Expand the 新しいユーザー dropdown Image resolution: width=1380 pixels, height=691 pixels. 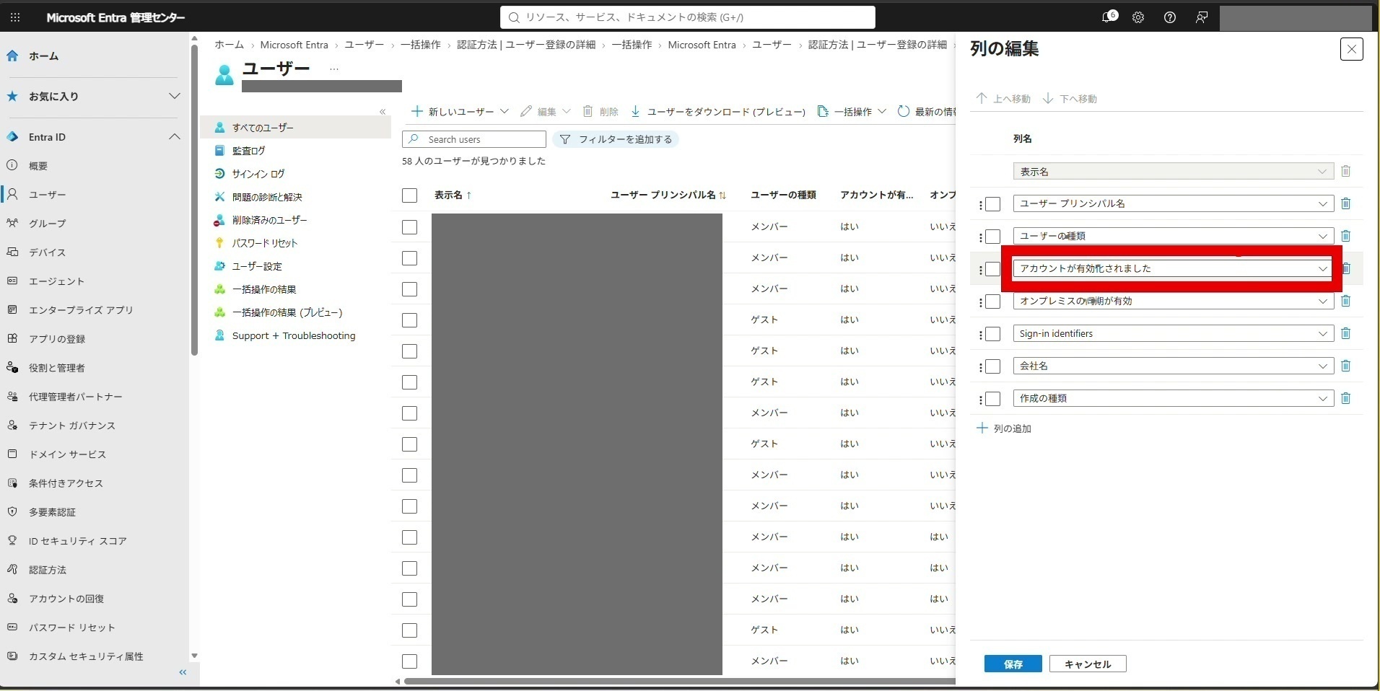(x=460, y=112)
